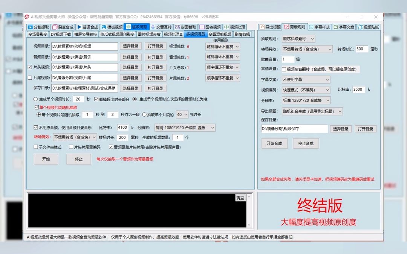
Task: Toggle the 子文件夹模式 subfolder mode
Action: click(36, 147)
